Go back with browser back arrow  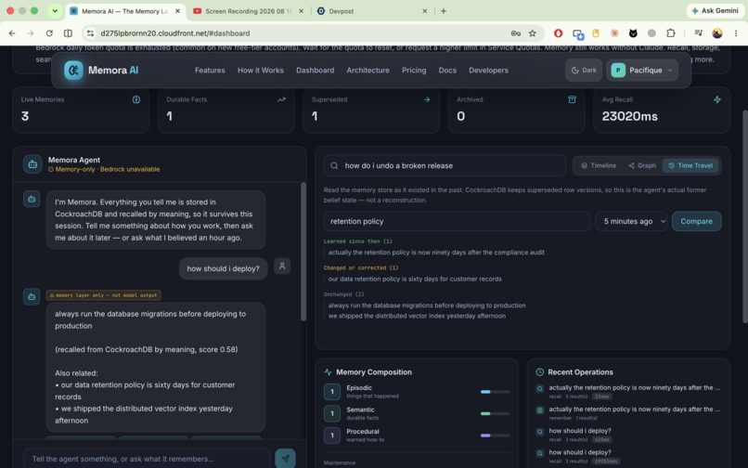(x=12, y=32)
